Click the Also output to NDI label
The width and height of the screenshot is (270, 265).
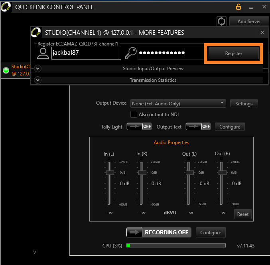coord(159,115)
